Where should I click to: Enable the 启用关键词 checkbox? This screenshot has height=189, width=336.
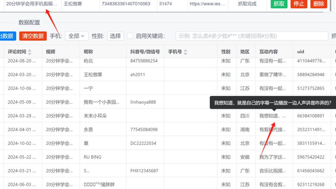click(x=130, y=36)
